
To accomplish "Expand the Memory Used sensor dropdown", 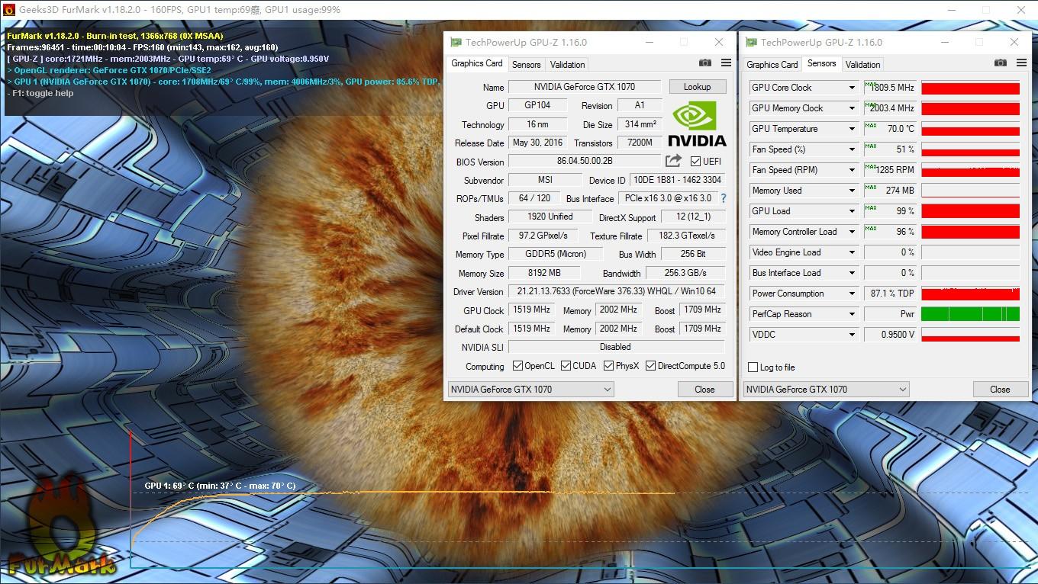I will 852,191.
